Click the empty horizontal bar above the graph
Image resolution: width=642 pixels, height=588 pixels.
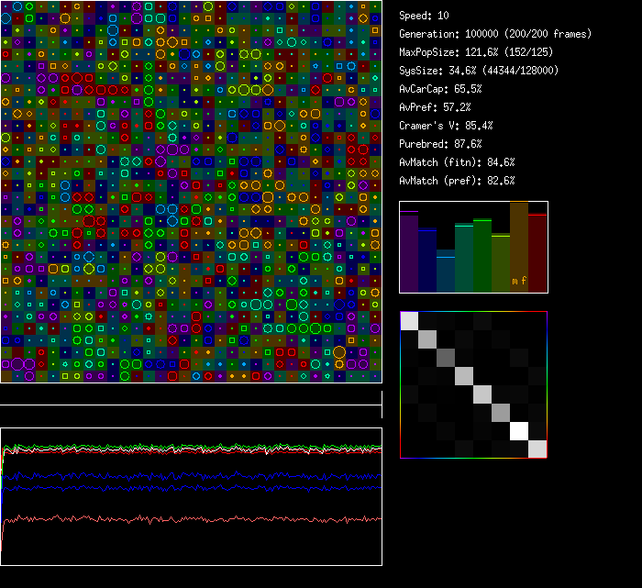coord(191,395)
